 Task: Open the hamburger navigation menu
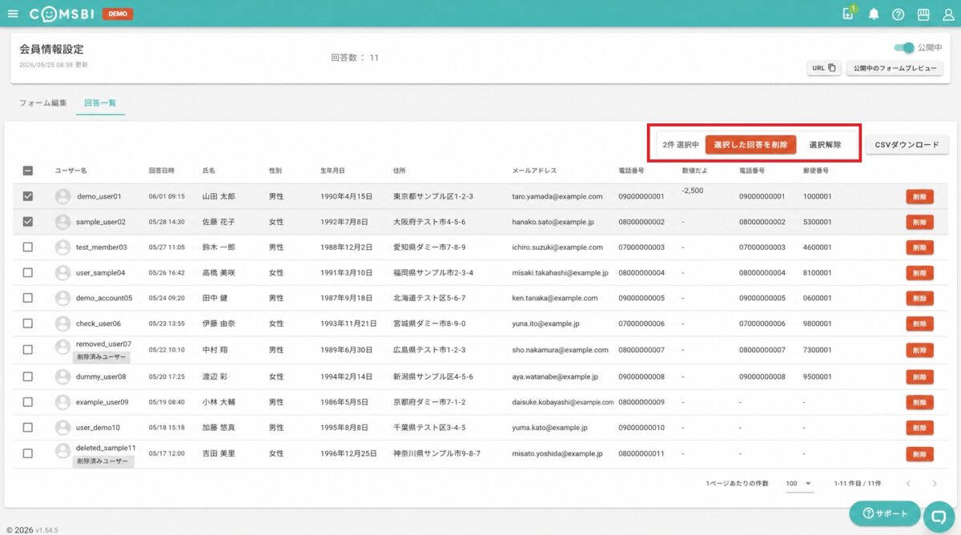[x=12, y=14]
